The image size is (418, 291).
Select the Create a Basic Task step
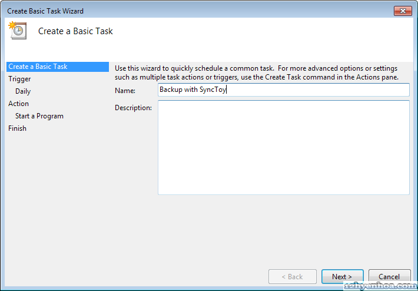38,67
